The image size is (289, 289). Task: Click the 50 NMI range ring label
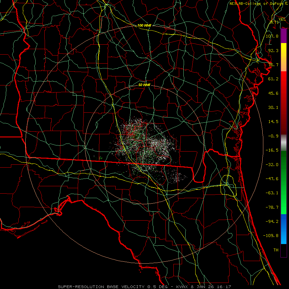[x=144, y=85]
